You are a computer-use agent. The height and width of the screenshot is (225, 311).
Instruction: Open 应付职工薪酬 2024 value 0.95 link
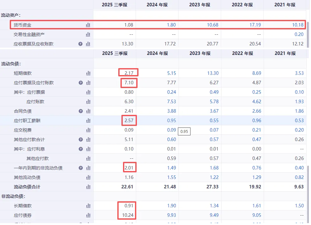click(x=172, y=121)
